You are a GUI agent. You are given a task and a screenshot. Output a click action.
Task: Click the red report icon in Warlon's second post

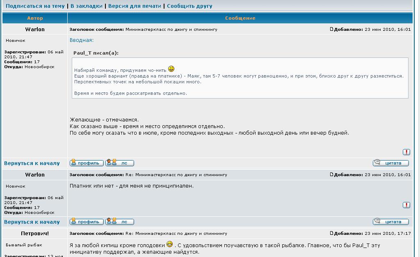point(406,205)
